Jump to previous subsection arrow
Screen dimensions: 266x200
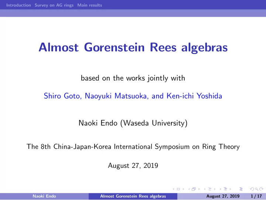click(205, 189)
